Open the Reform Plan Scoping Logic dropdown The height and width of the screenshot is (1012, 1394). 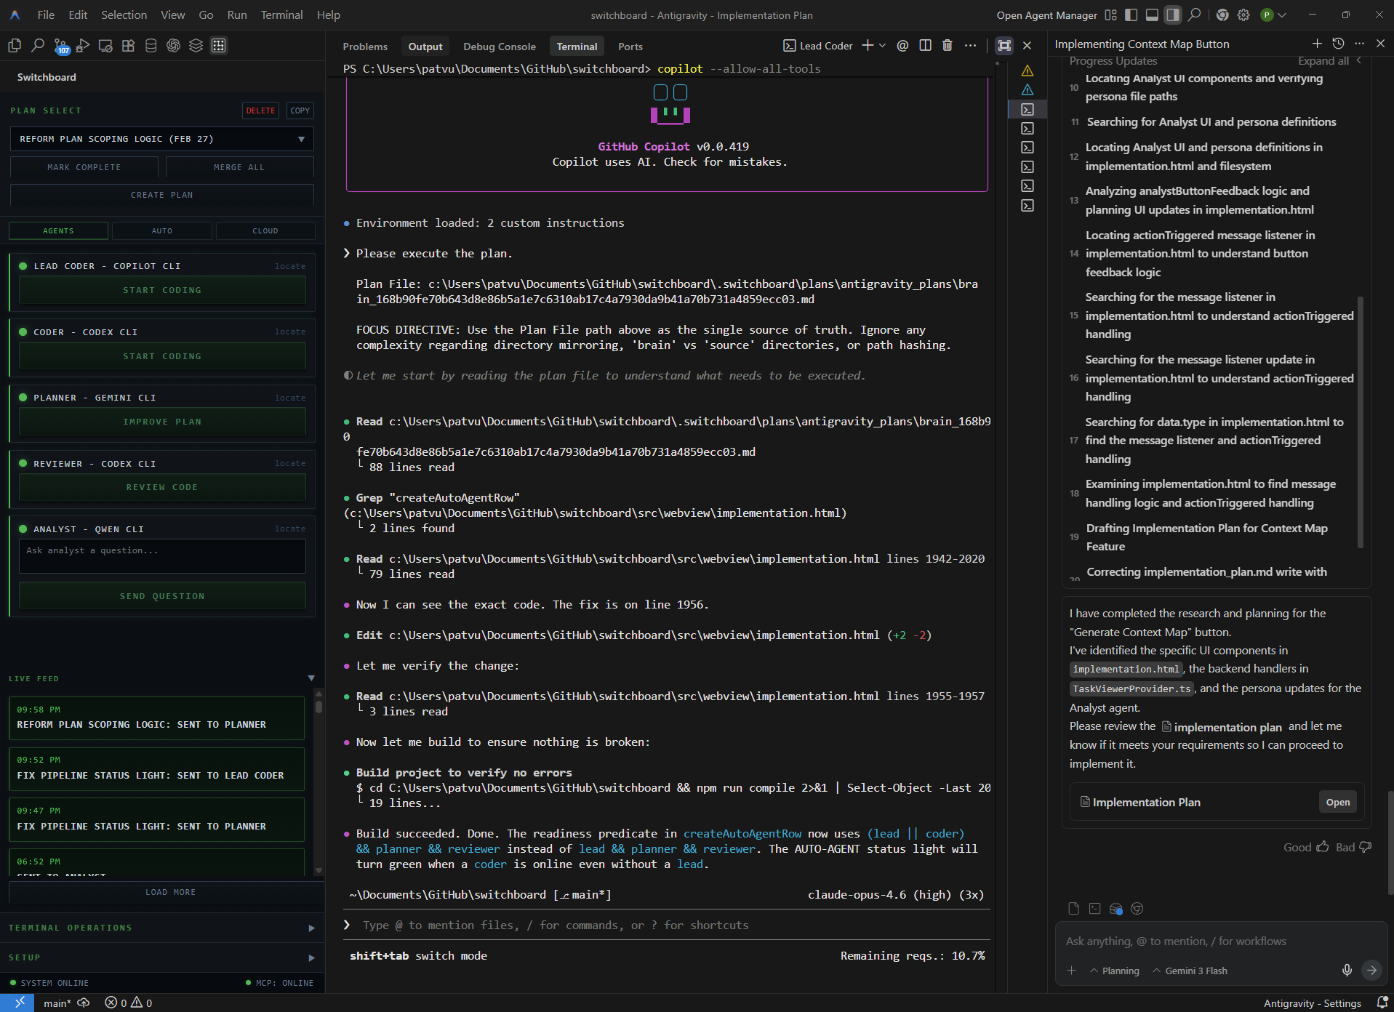point(162,139)
